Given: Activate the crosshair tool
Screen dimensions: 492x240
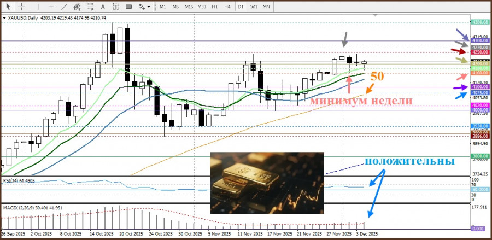Looking at the screenshot, I should coord(21,6).
